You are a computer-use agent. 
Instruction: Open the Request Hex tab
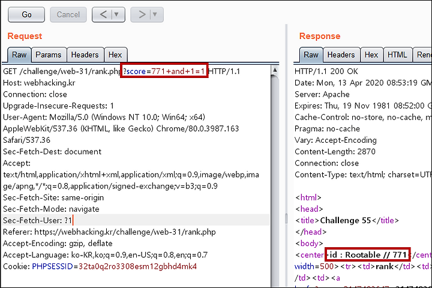(x=115, y=55)
